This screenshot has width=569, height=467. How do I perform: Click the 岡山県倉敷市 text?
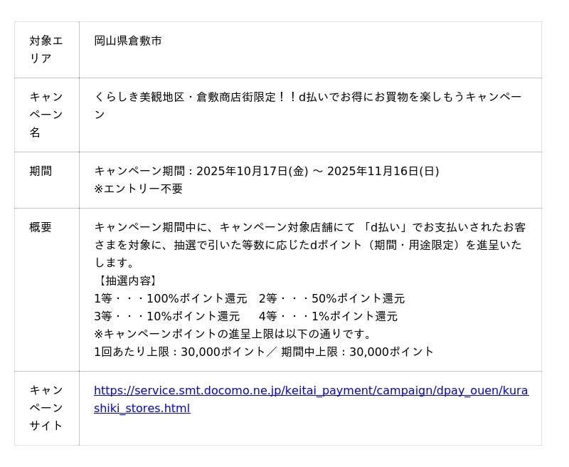tap(128, 41)
